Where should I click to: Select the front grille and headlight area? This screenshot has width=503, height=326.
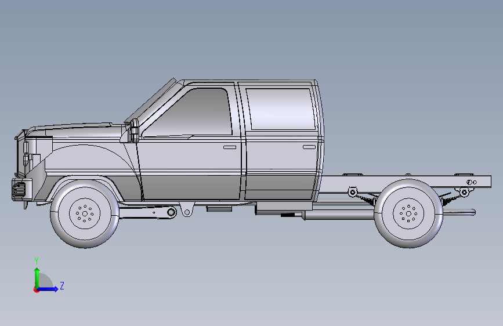pos(26,155)
